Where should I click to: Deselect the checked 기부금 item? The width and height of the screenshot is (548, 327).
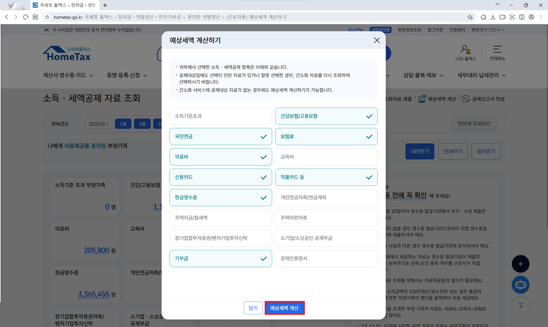click(x=220, y=258)
